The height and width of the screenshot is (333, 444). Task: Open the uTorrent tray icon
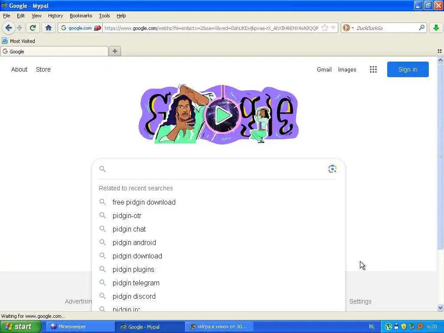click(388, 326)
